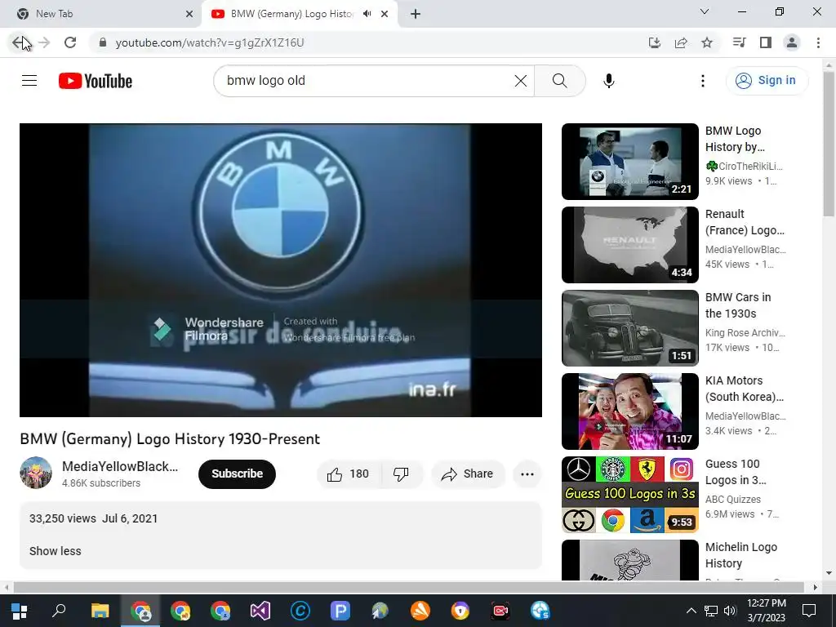Screen dimensions: 836x627
Task: Open BMW Logo History by CiroTheRiki video title
Action: 735,139
